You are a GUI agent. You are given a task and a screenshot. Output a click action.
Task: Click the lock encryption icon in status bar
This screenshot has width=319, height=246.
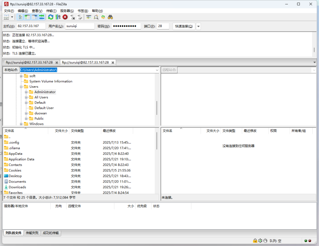pos(255,241)
